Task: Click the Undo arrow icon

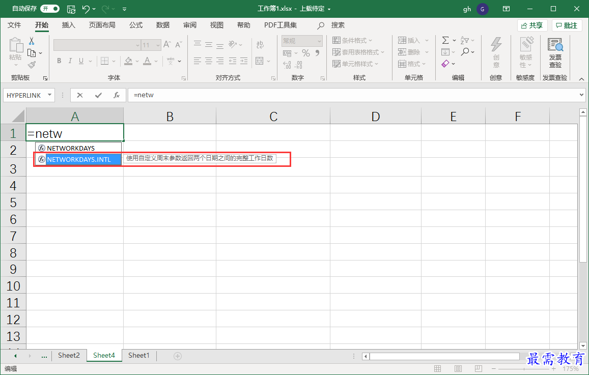Action: point(86,9)
